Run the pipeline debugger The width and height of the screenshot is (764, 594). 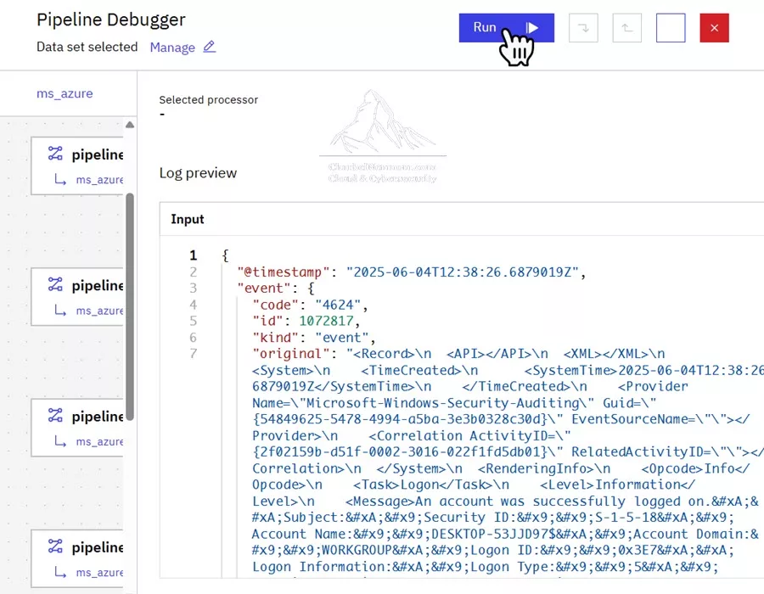tap(506, 28)
